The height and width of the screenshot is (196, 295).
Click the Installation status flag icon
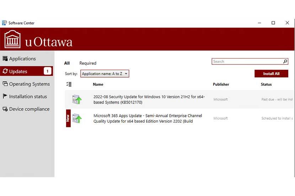[5, 96]
